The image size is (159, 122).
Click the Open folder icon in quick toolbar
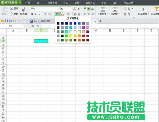(x=2, y=21)
